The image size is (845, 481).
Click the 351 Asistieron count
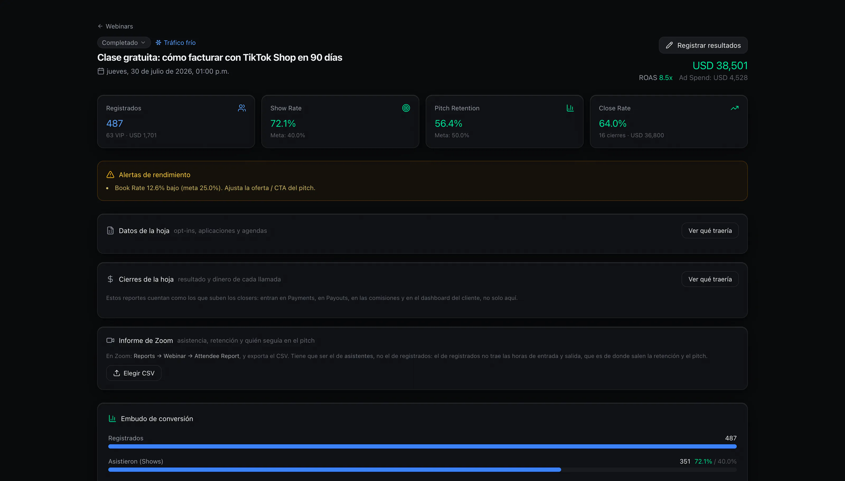tap(685, 461)
